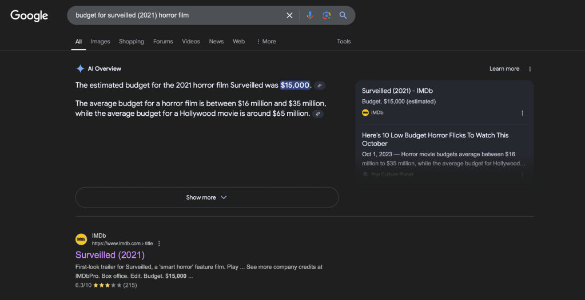Click the voice search microphone icon
Image resolution: width=585 pixels, height=300 pixels.
click(x=309, y=15)
